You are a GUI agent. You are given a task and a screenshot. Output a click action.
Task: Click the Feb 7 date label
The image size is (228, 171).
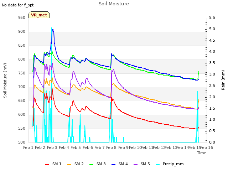(99, 147)
